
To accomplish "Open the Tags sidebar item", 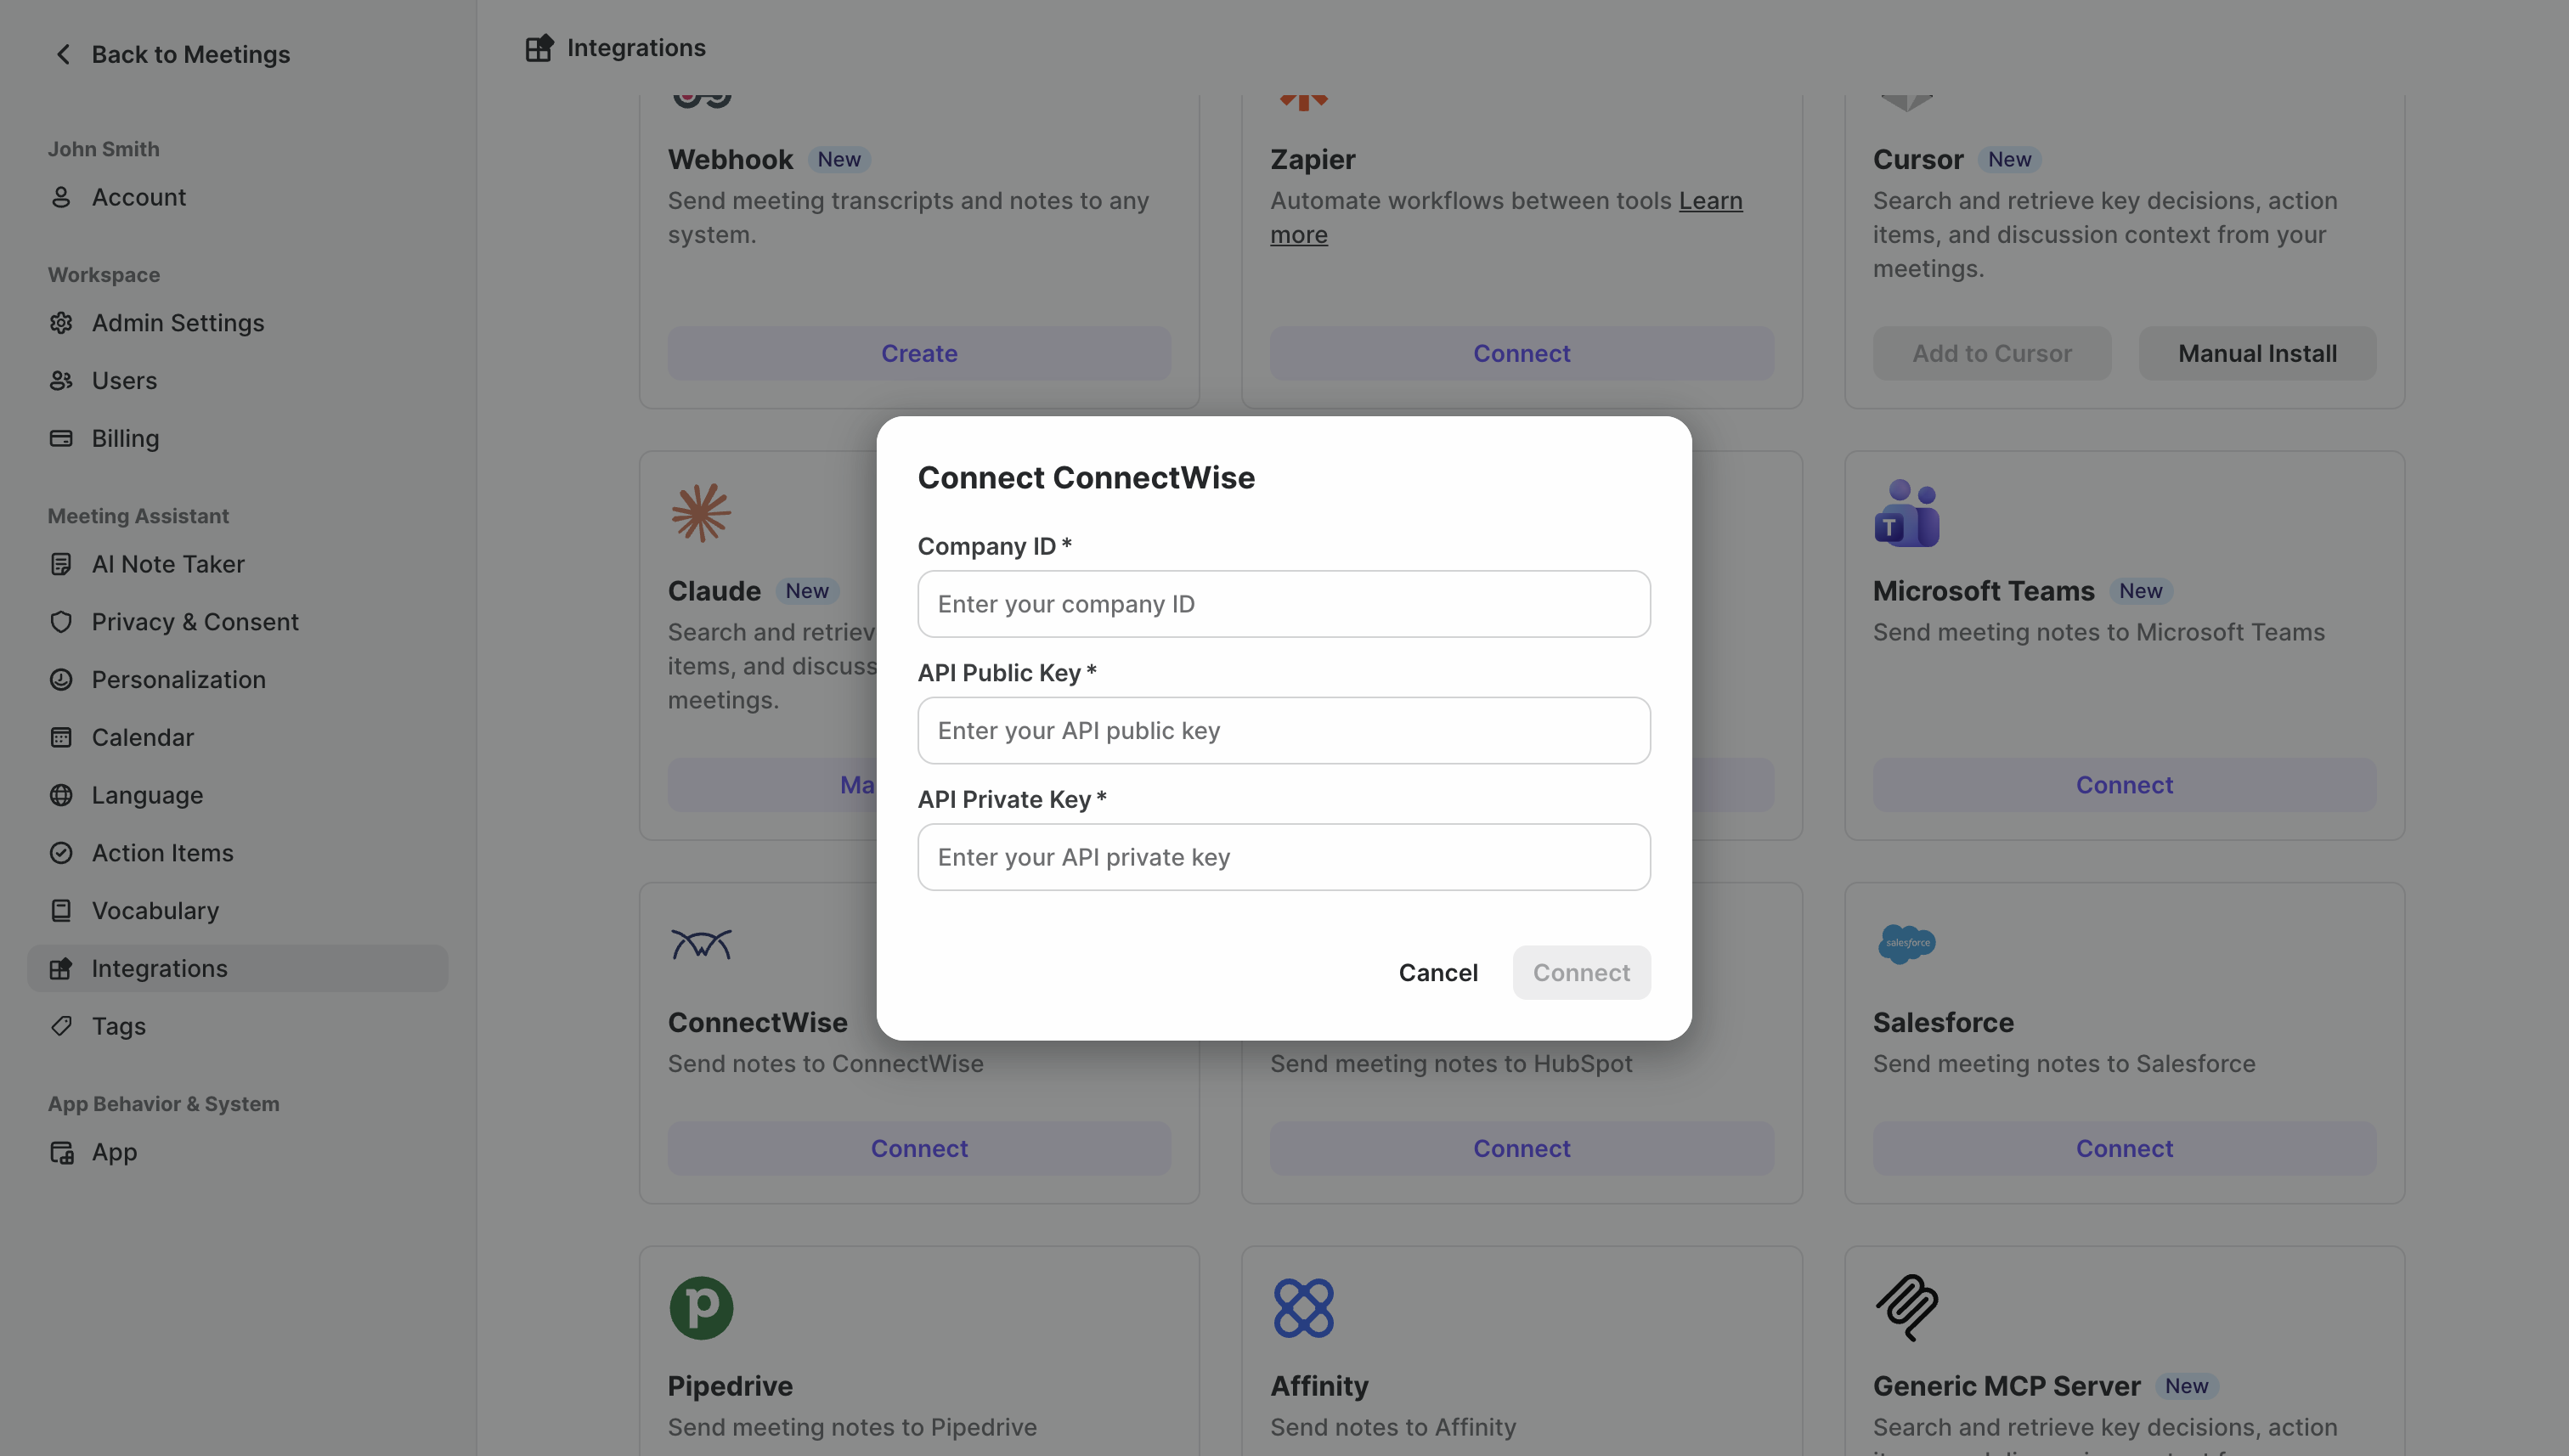I will 118,1026.
